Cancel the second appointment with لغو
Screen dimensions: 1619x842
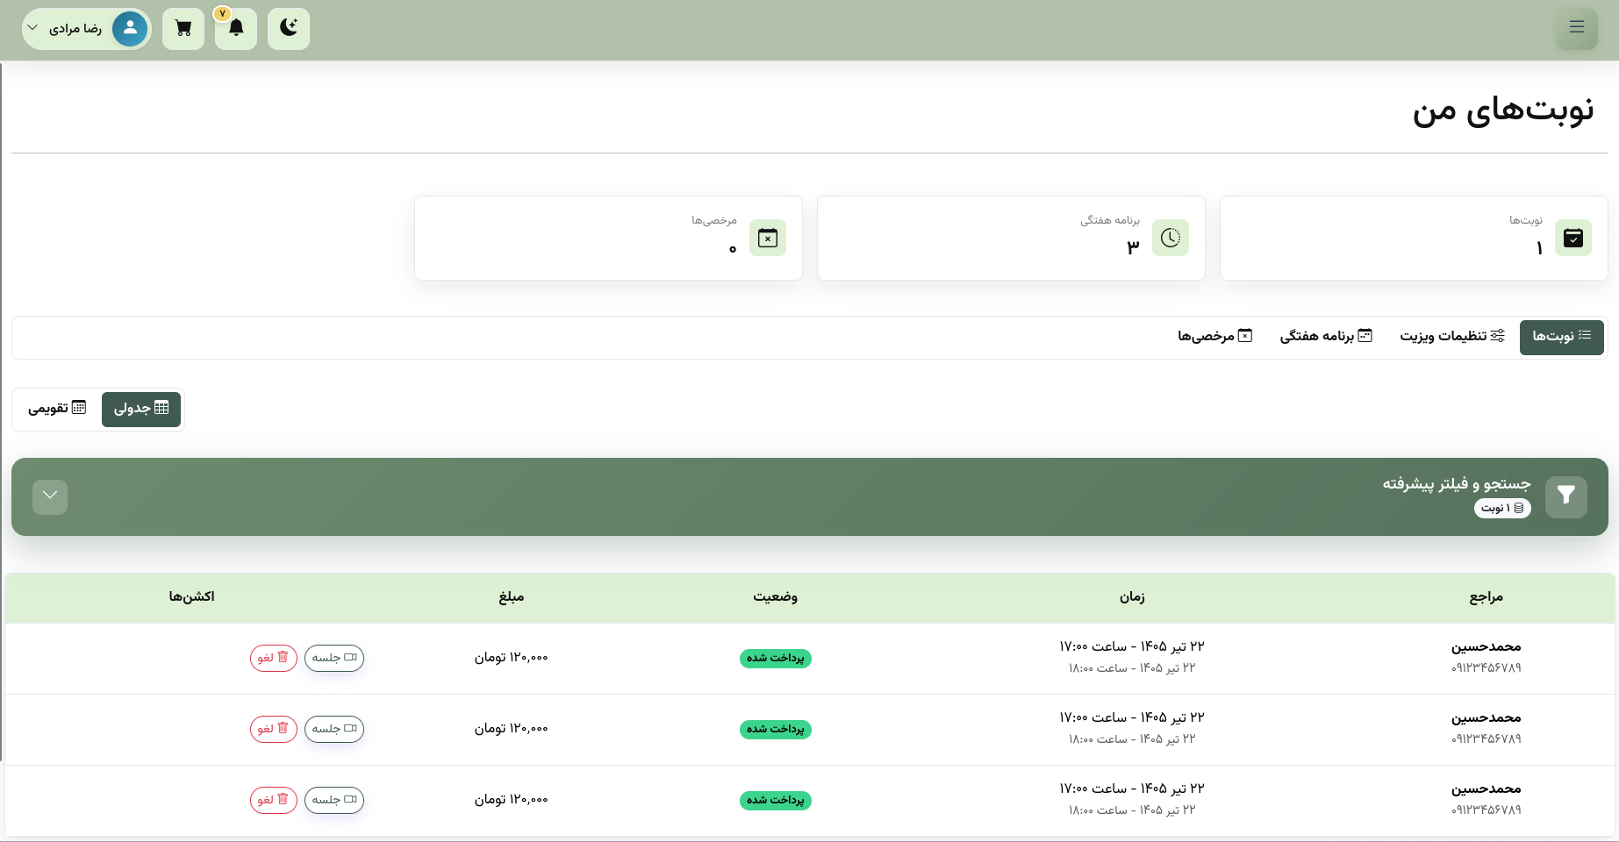274,729
